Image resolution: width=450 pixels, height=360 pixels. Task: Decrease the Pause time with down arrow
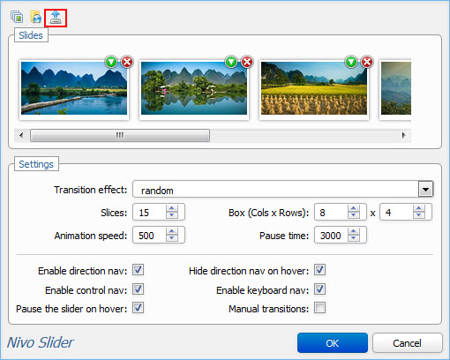pos(354,238)
